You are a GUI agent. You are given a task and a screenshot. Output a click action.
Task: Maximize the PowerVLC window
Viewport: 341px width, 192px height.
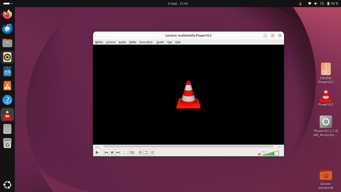(272, 36)
